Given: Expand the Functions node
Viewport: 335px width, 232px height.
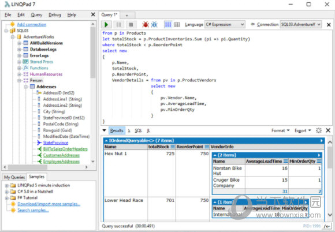Looking at the screenshot, I should (x=19, y=68).
